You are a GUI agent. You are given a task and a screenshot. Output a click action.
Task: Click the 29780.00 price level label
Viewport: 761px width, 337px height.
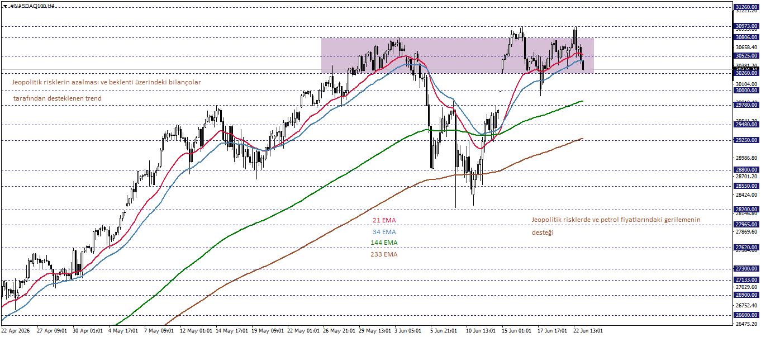click(x=746, y=105)
